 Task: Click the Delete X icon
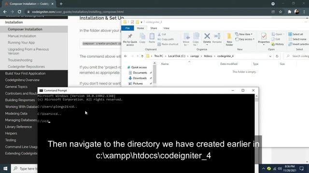tap(207, 36)
